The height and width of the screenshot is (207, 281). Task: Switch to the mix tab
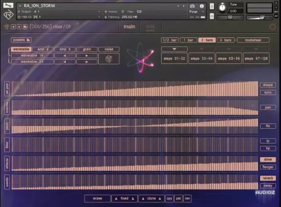coord(150,27)
